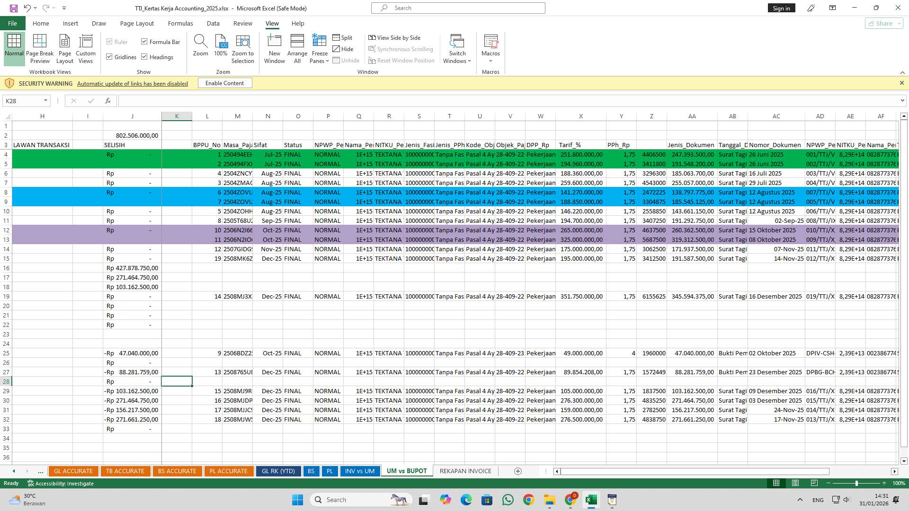909x511 pixels.
Task: Uncheck the Formula Bar checkbox
Action: pos(144,42)
